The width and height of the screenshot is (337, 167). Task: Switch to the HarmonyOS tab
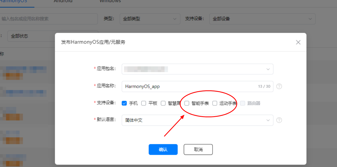(x=13, y=1)
